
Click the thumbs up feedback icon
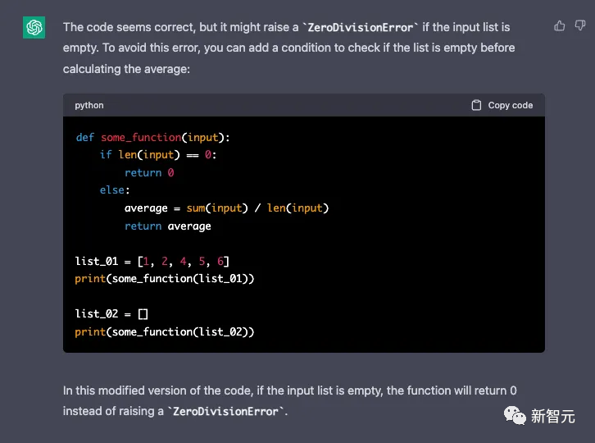pos(560,26)
